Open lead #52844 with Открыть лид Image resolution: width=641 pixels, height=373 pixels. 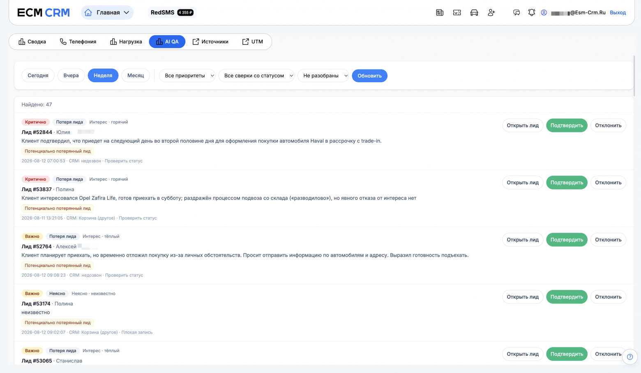coord(523,125)
